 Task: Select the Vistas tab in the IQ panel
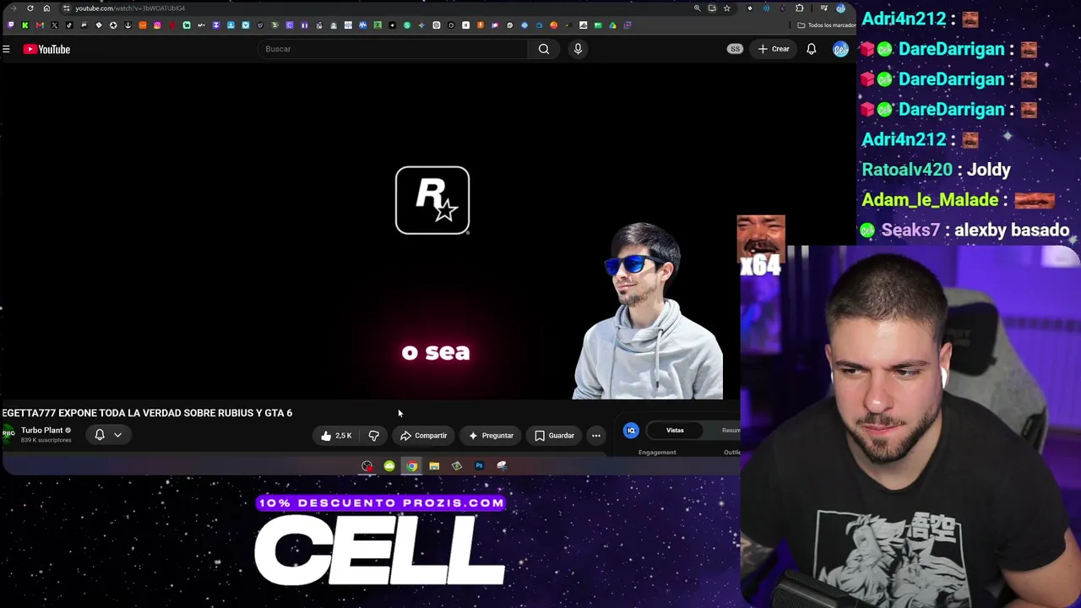pos(675,431)
